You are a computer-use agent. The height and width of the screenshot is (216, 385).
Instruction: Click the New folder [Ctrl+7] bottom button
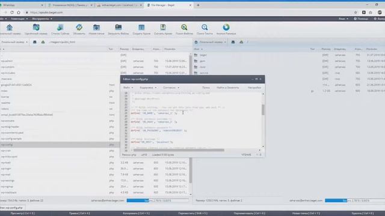(306, 214)
